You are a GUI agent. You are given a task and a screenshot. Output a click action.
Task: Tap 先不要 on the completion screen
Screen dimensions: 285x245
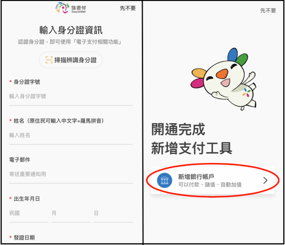268,11
